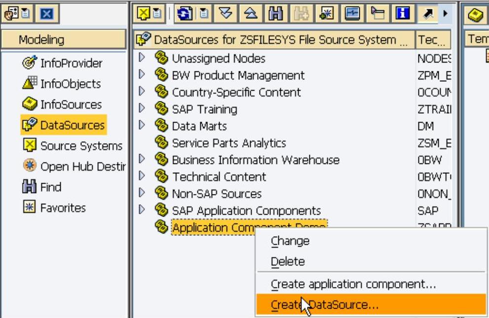489x318 pixels.
Task: Expand the Unassigned Nodes tree node
Action: coord(142,58)
